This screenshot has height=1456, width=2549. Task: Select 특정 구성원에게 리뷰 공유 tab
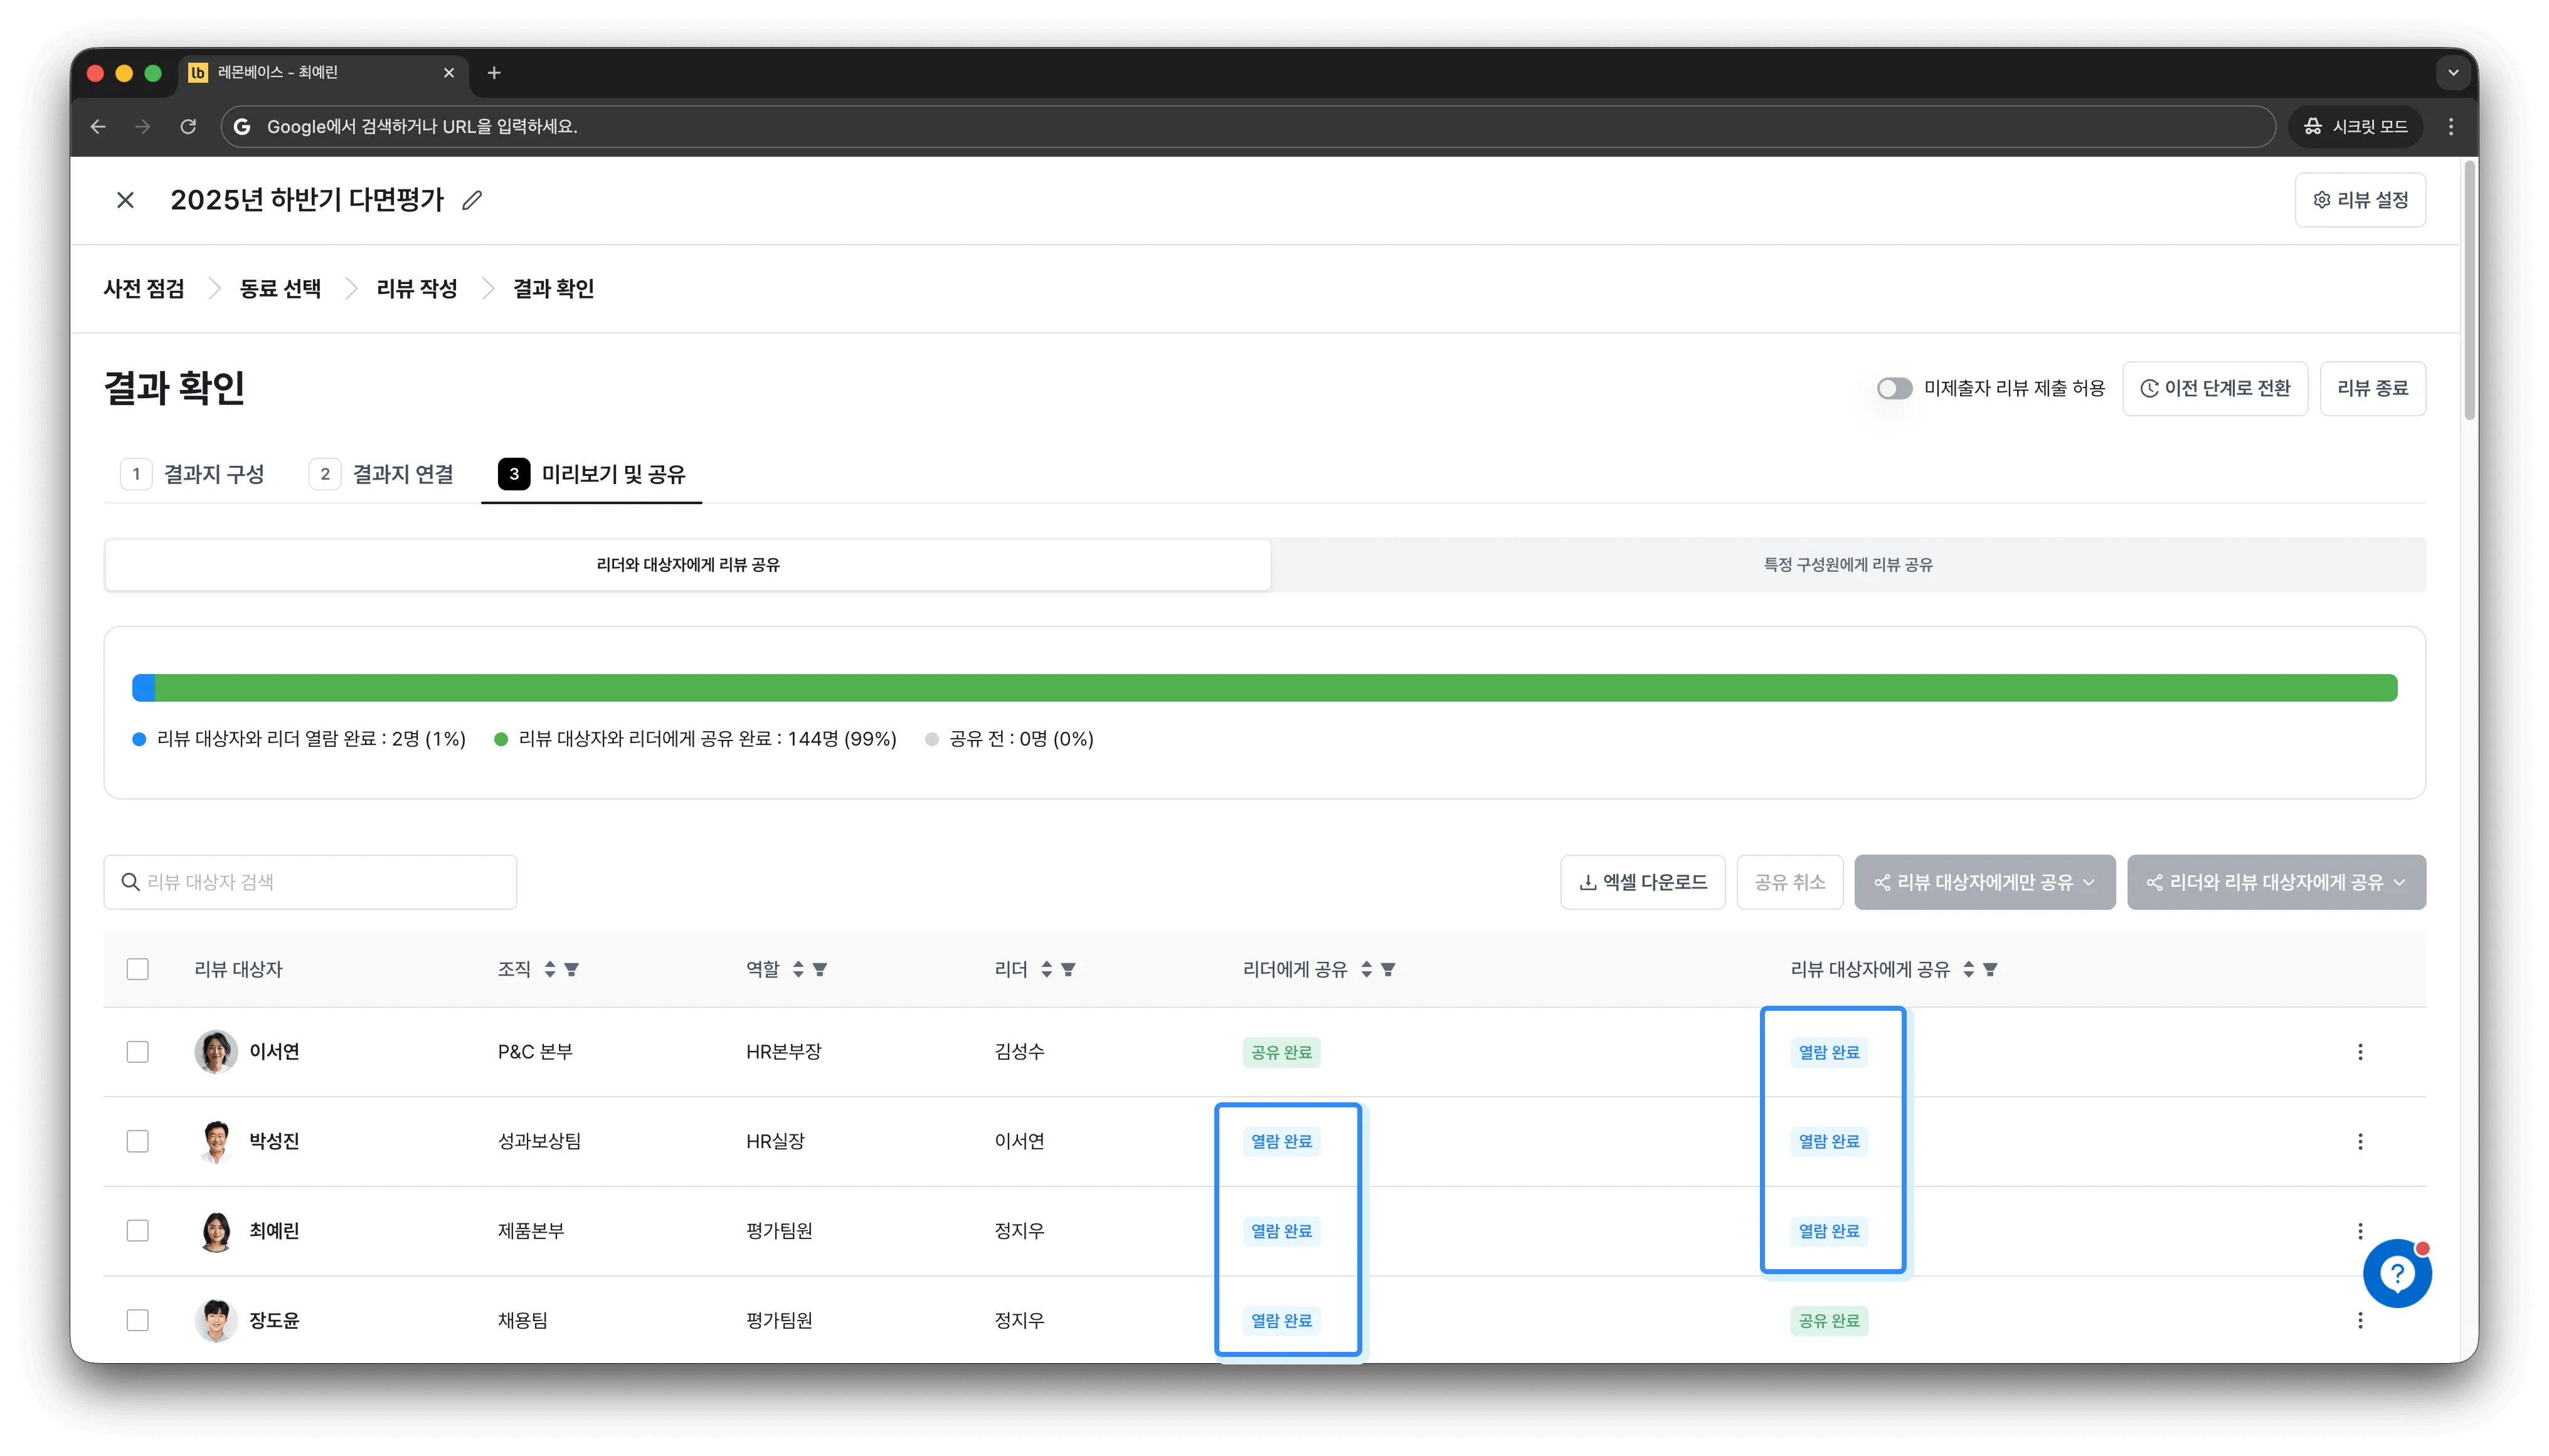tap(1848, 565)
